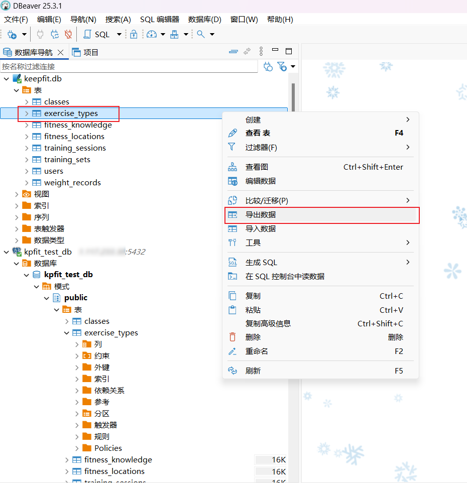Open the 导航(N) menu

(83, 20)
